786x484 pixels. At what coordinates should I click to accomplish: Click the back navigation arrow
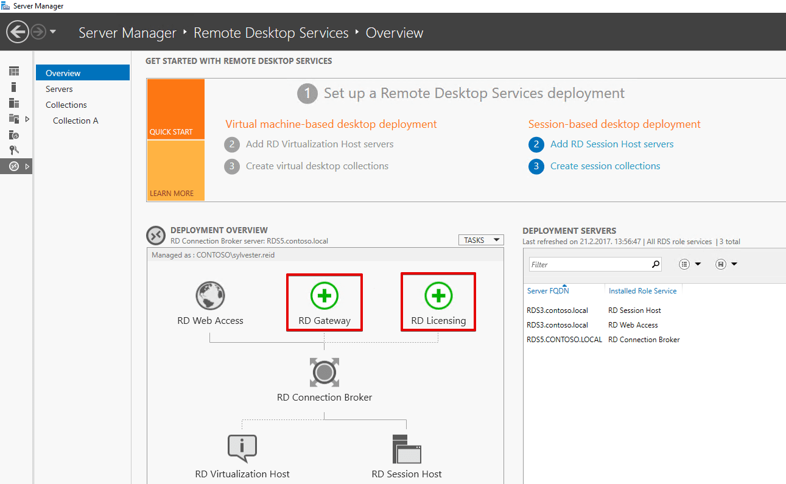[x=18, y=32]
